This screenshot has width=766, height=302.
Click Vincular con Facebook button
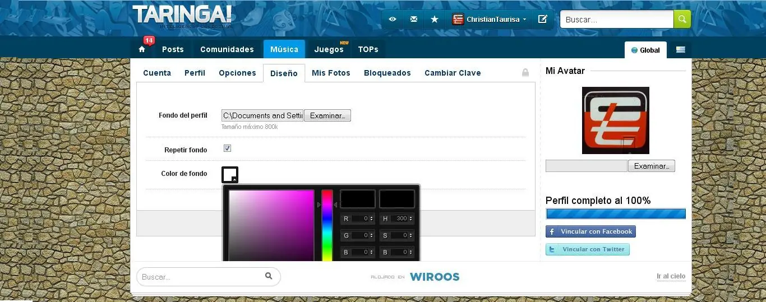590,231
